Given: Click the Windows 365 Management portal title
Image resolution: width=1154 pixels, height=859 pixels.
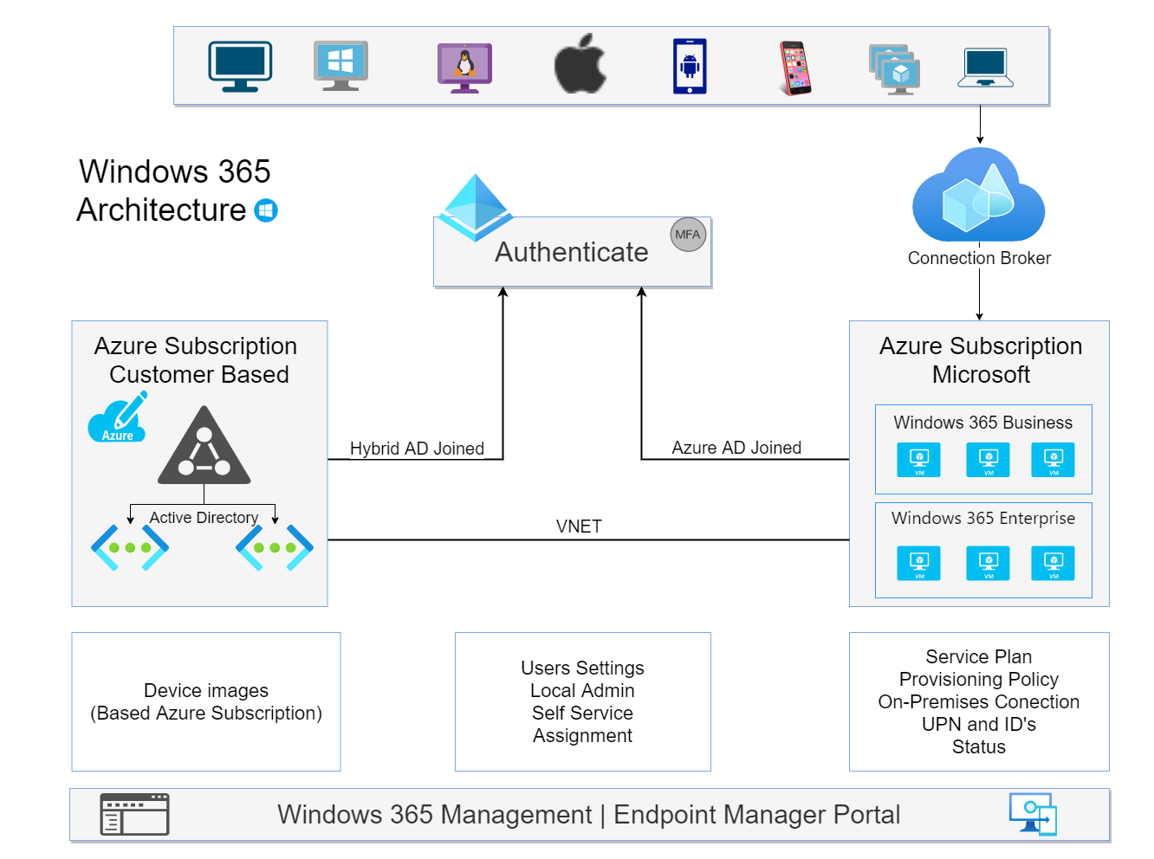Looking at the screenshot, I should pyautogui.click(x=588, y=815).
